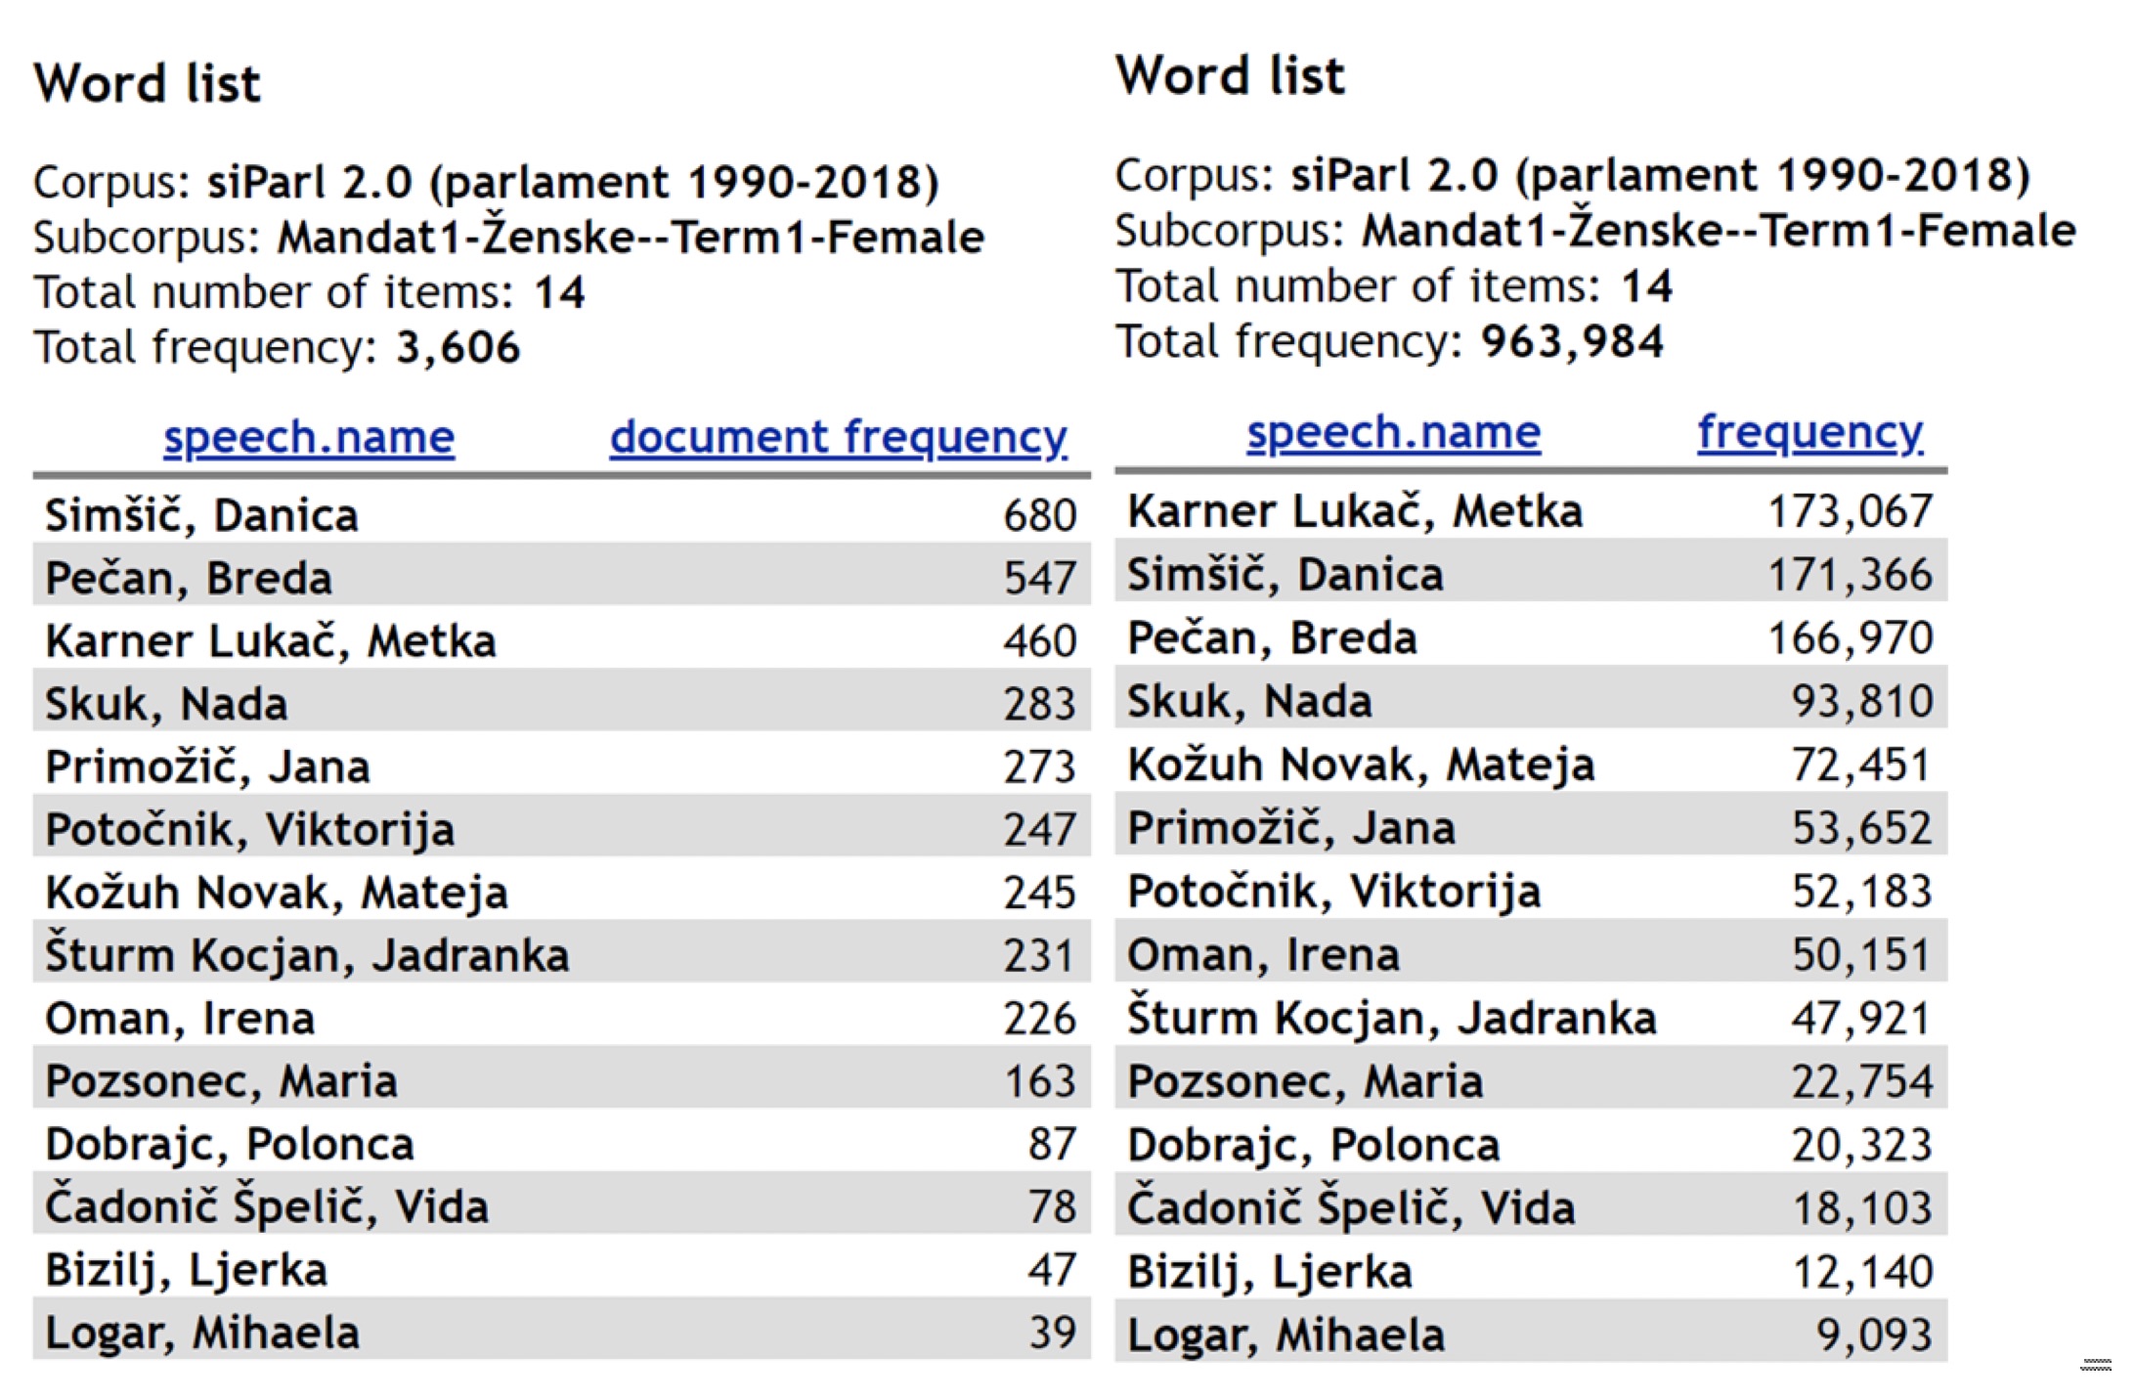Select the 93,810 cell for Skuk, Nada

1861,701
